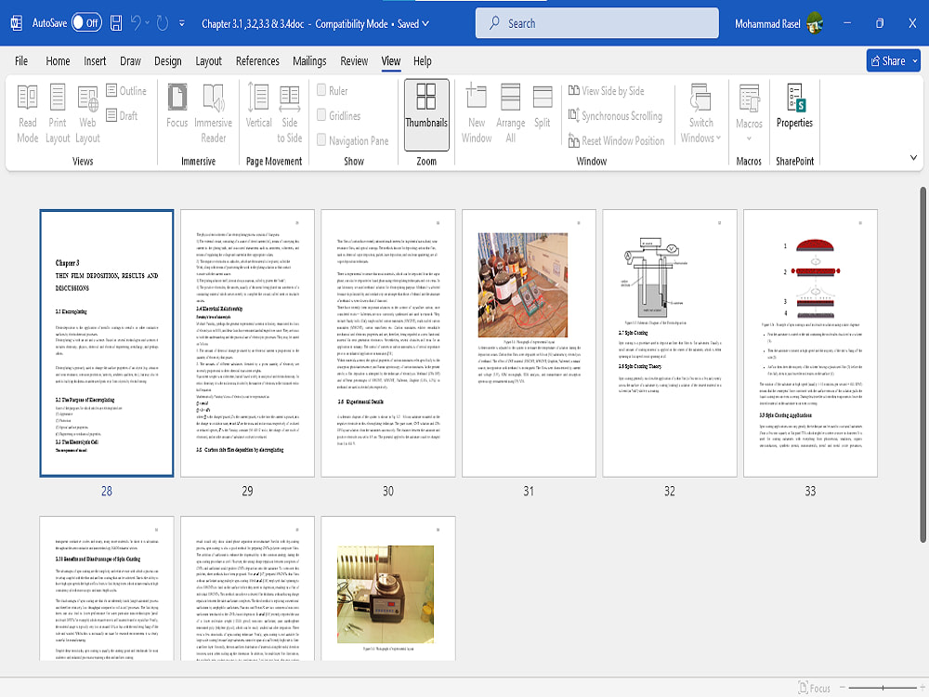Click in the Search box
Screen dimensions: 929x697
[596, 23]
